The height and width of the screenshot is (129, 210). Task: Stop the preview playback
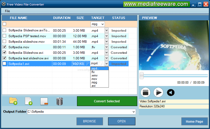click(145, 92)
